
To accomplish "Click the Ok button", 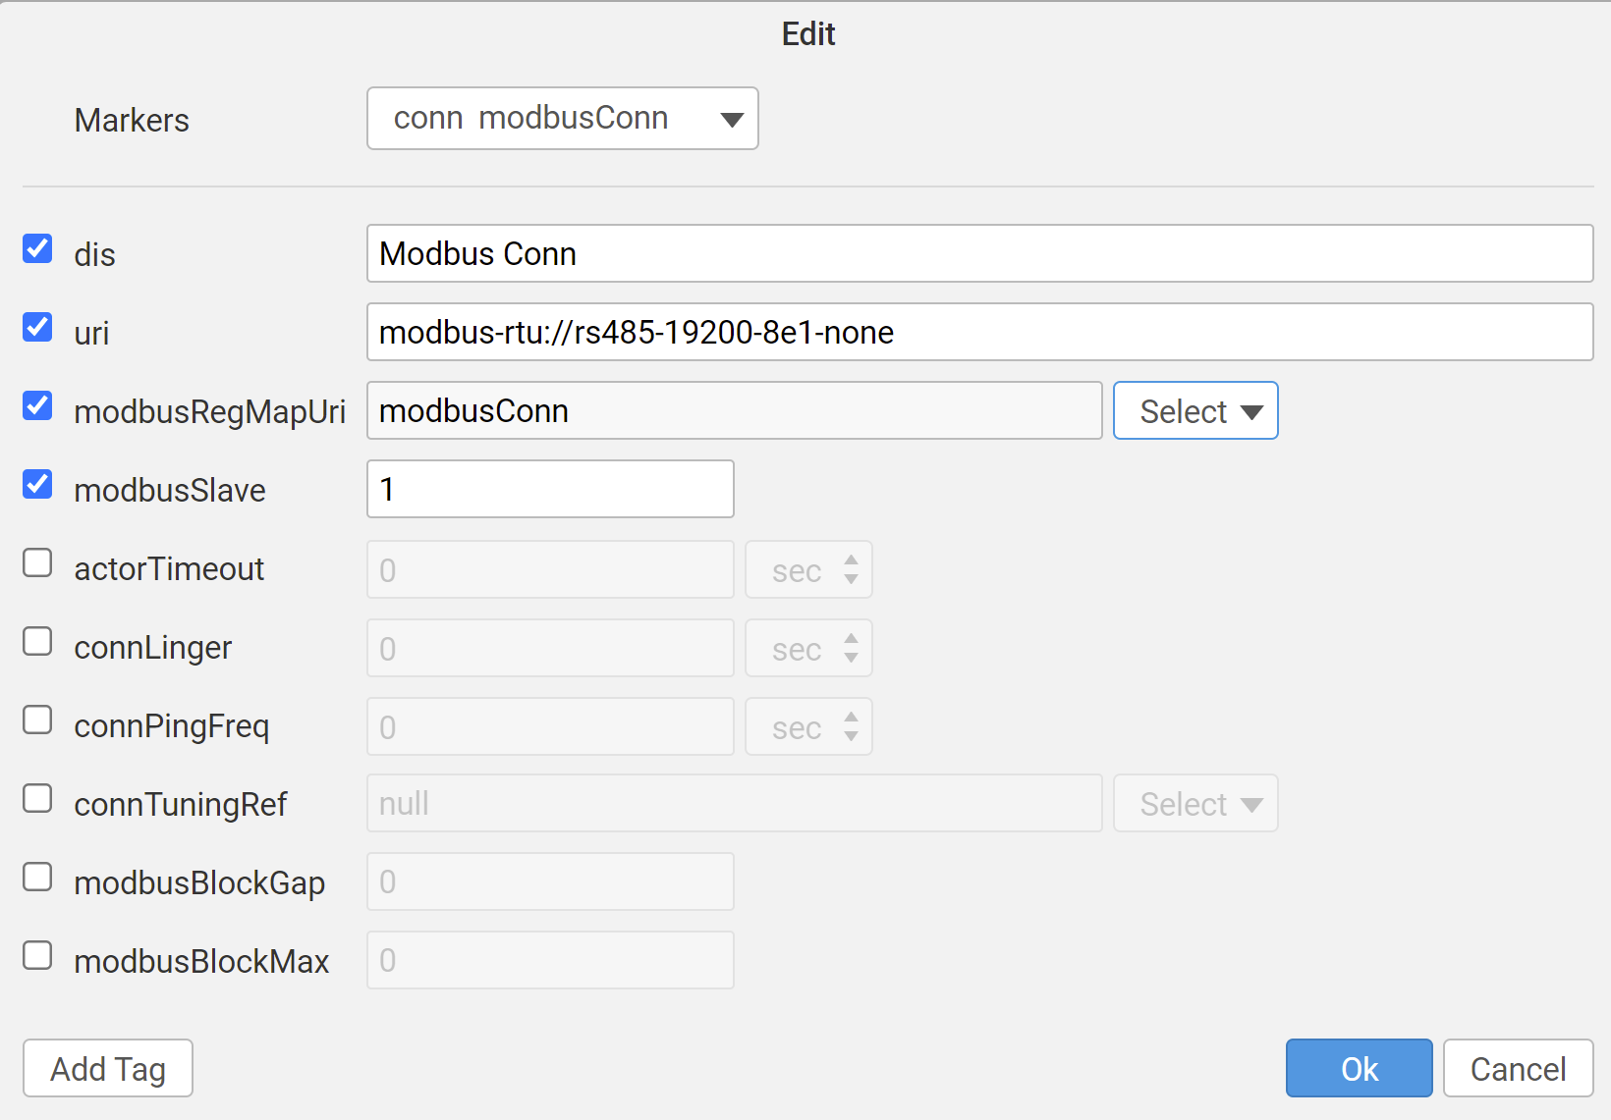I will (x=1359, y=1068).
